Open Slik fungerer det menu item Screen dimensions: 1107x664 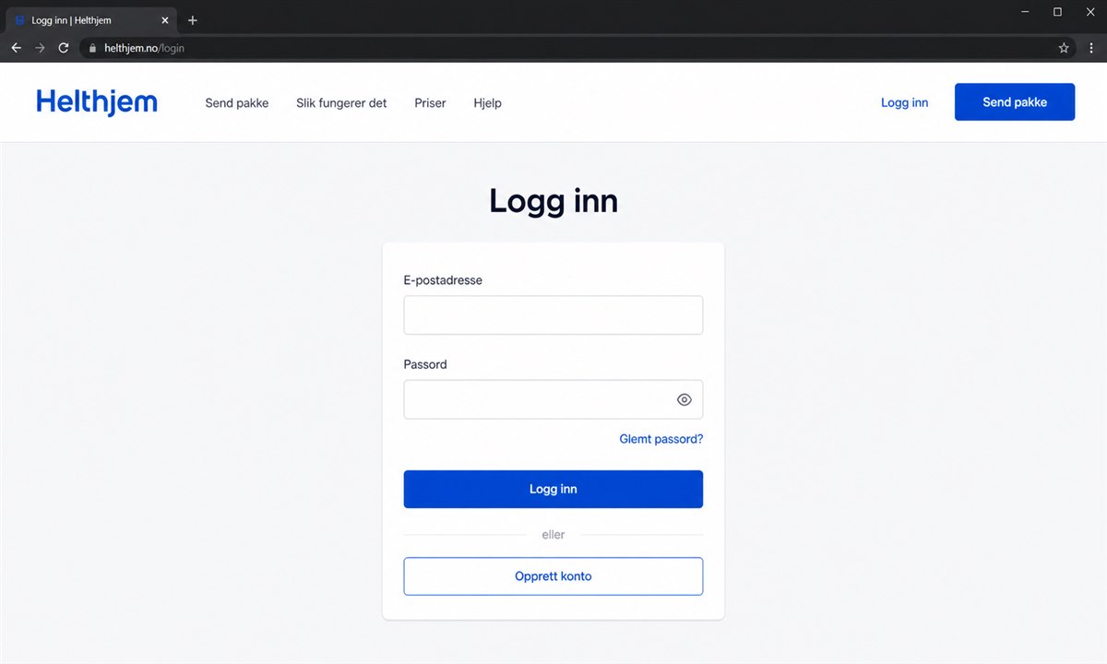(x=341, y=103)
